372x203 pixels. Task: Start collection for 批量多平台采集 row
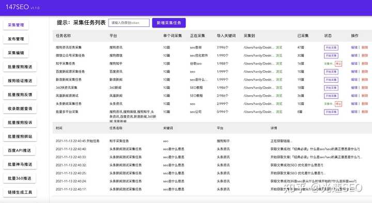click(331, 112)
